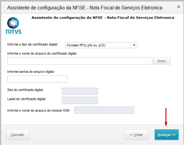
Task: Click the window title bar text
Action: point(84,7)
